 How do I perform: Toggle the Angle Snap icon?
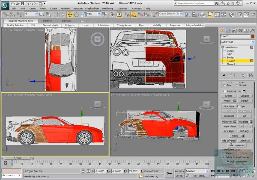[134, 15]
